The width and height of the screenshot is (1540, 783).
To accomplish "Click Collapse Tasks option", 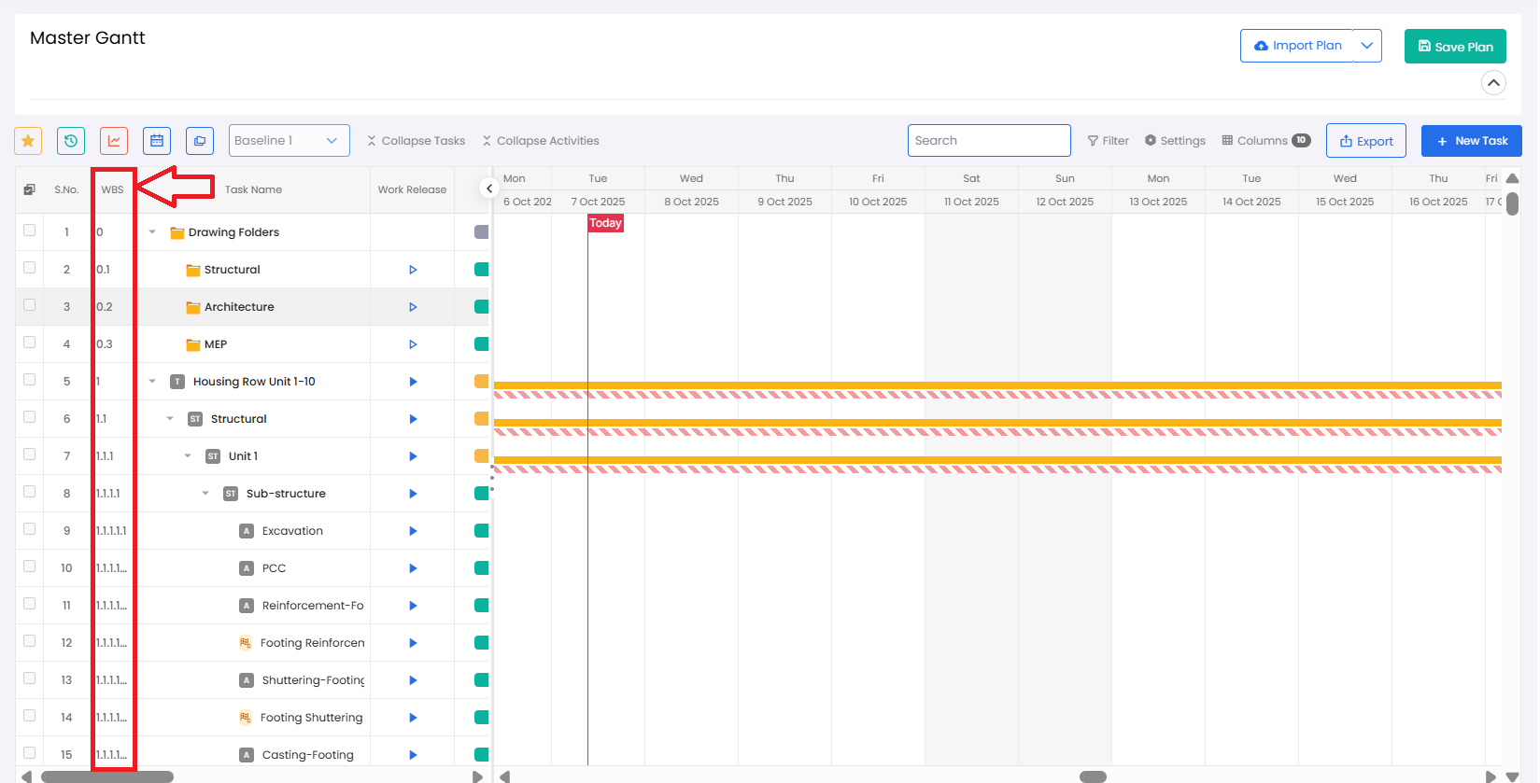I will [x=416, y=141].
